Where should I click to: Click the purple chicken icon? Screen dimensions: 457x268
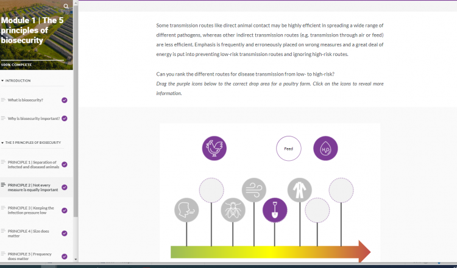[x=214, y=148]
